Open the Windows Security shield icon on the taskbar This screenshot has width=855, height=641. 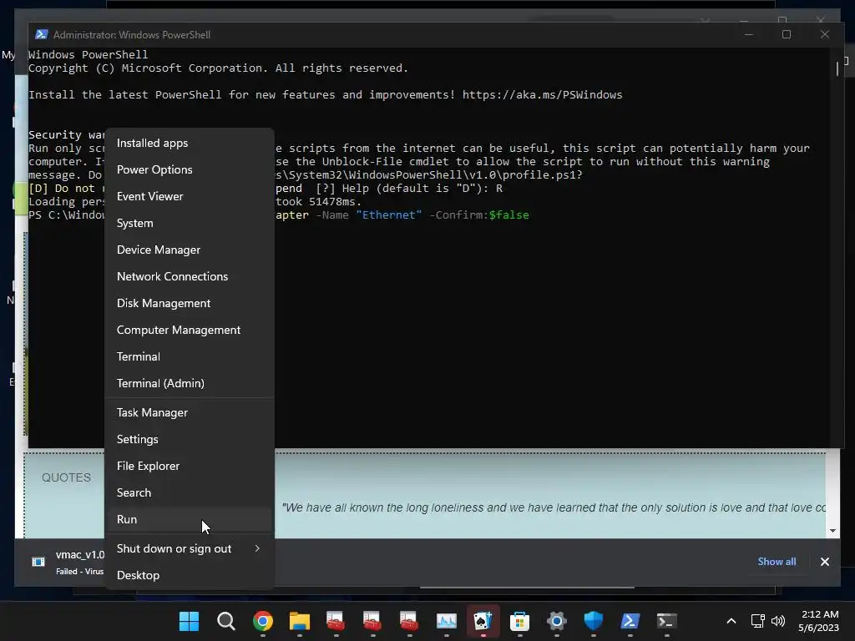click(x=594, y=621)
